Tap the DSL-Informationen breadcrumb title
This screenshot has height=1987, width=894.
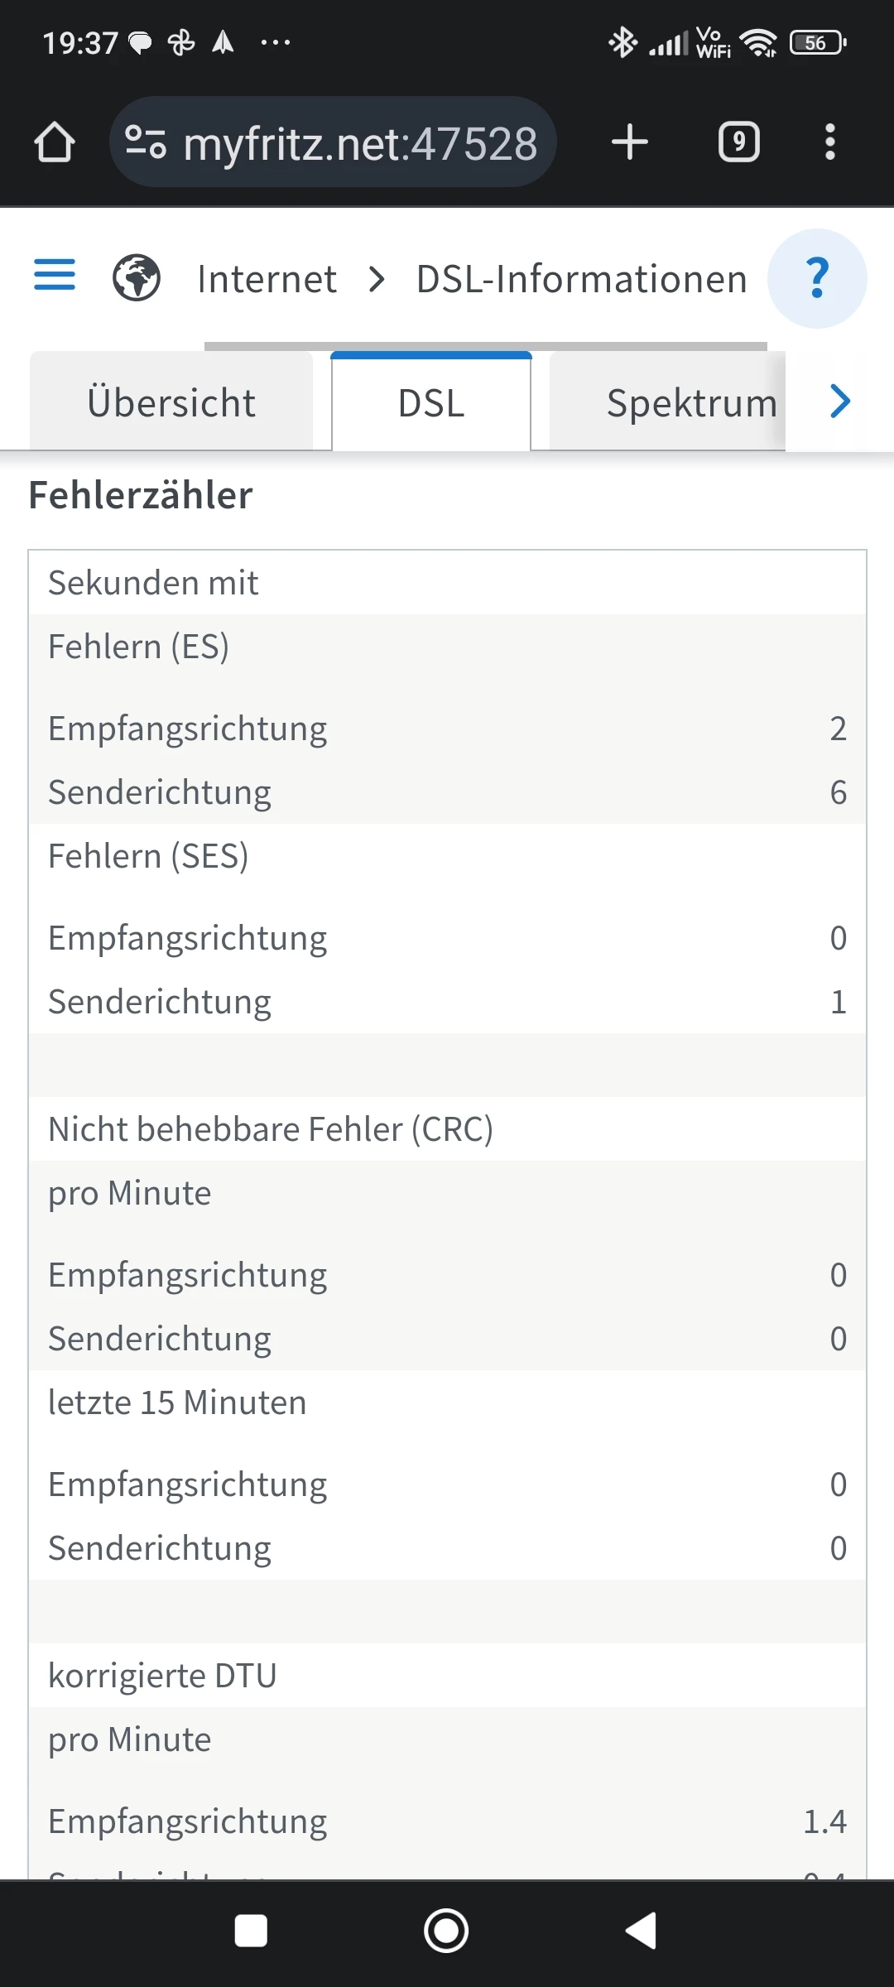581,279
